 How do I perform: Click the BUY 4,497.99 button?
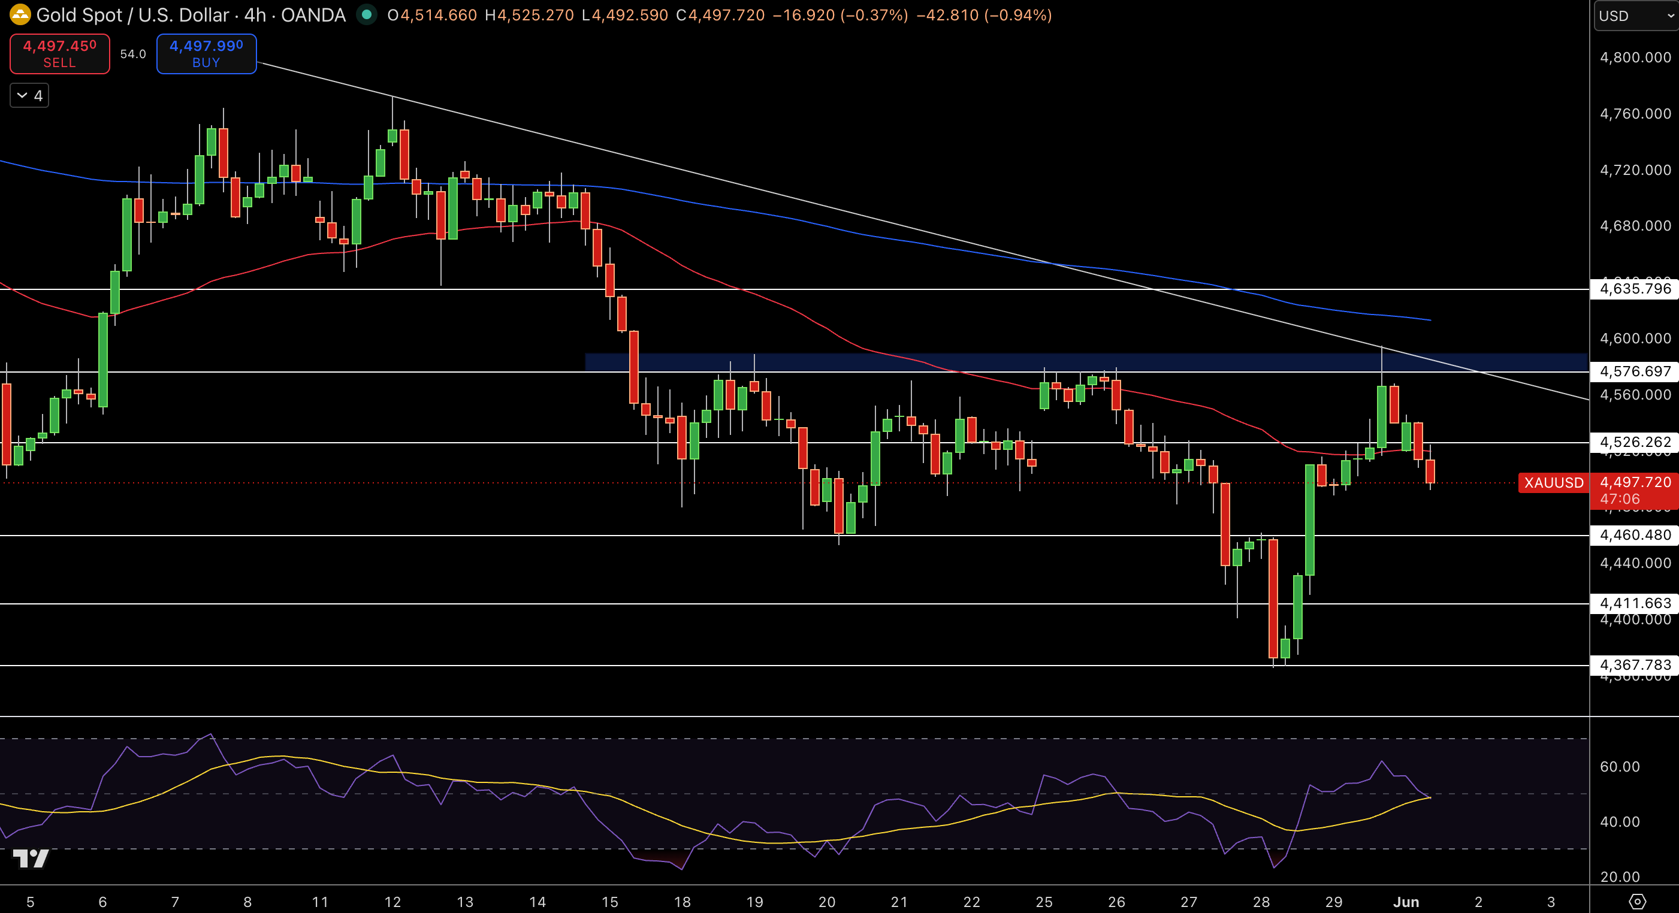point(207,53)
